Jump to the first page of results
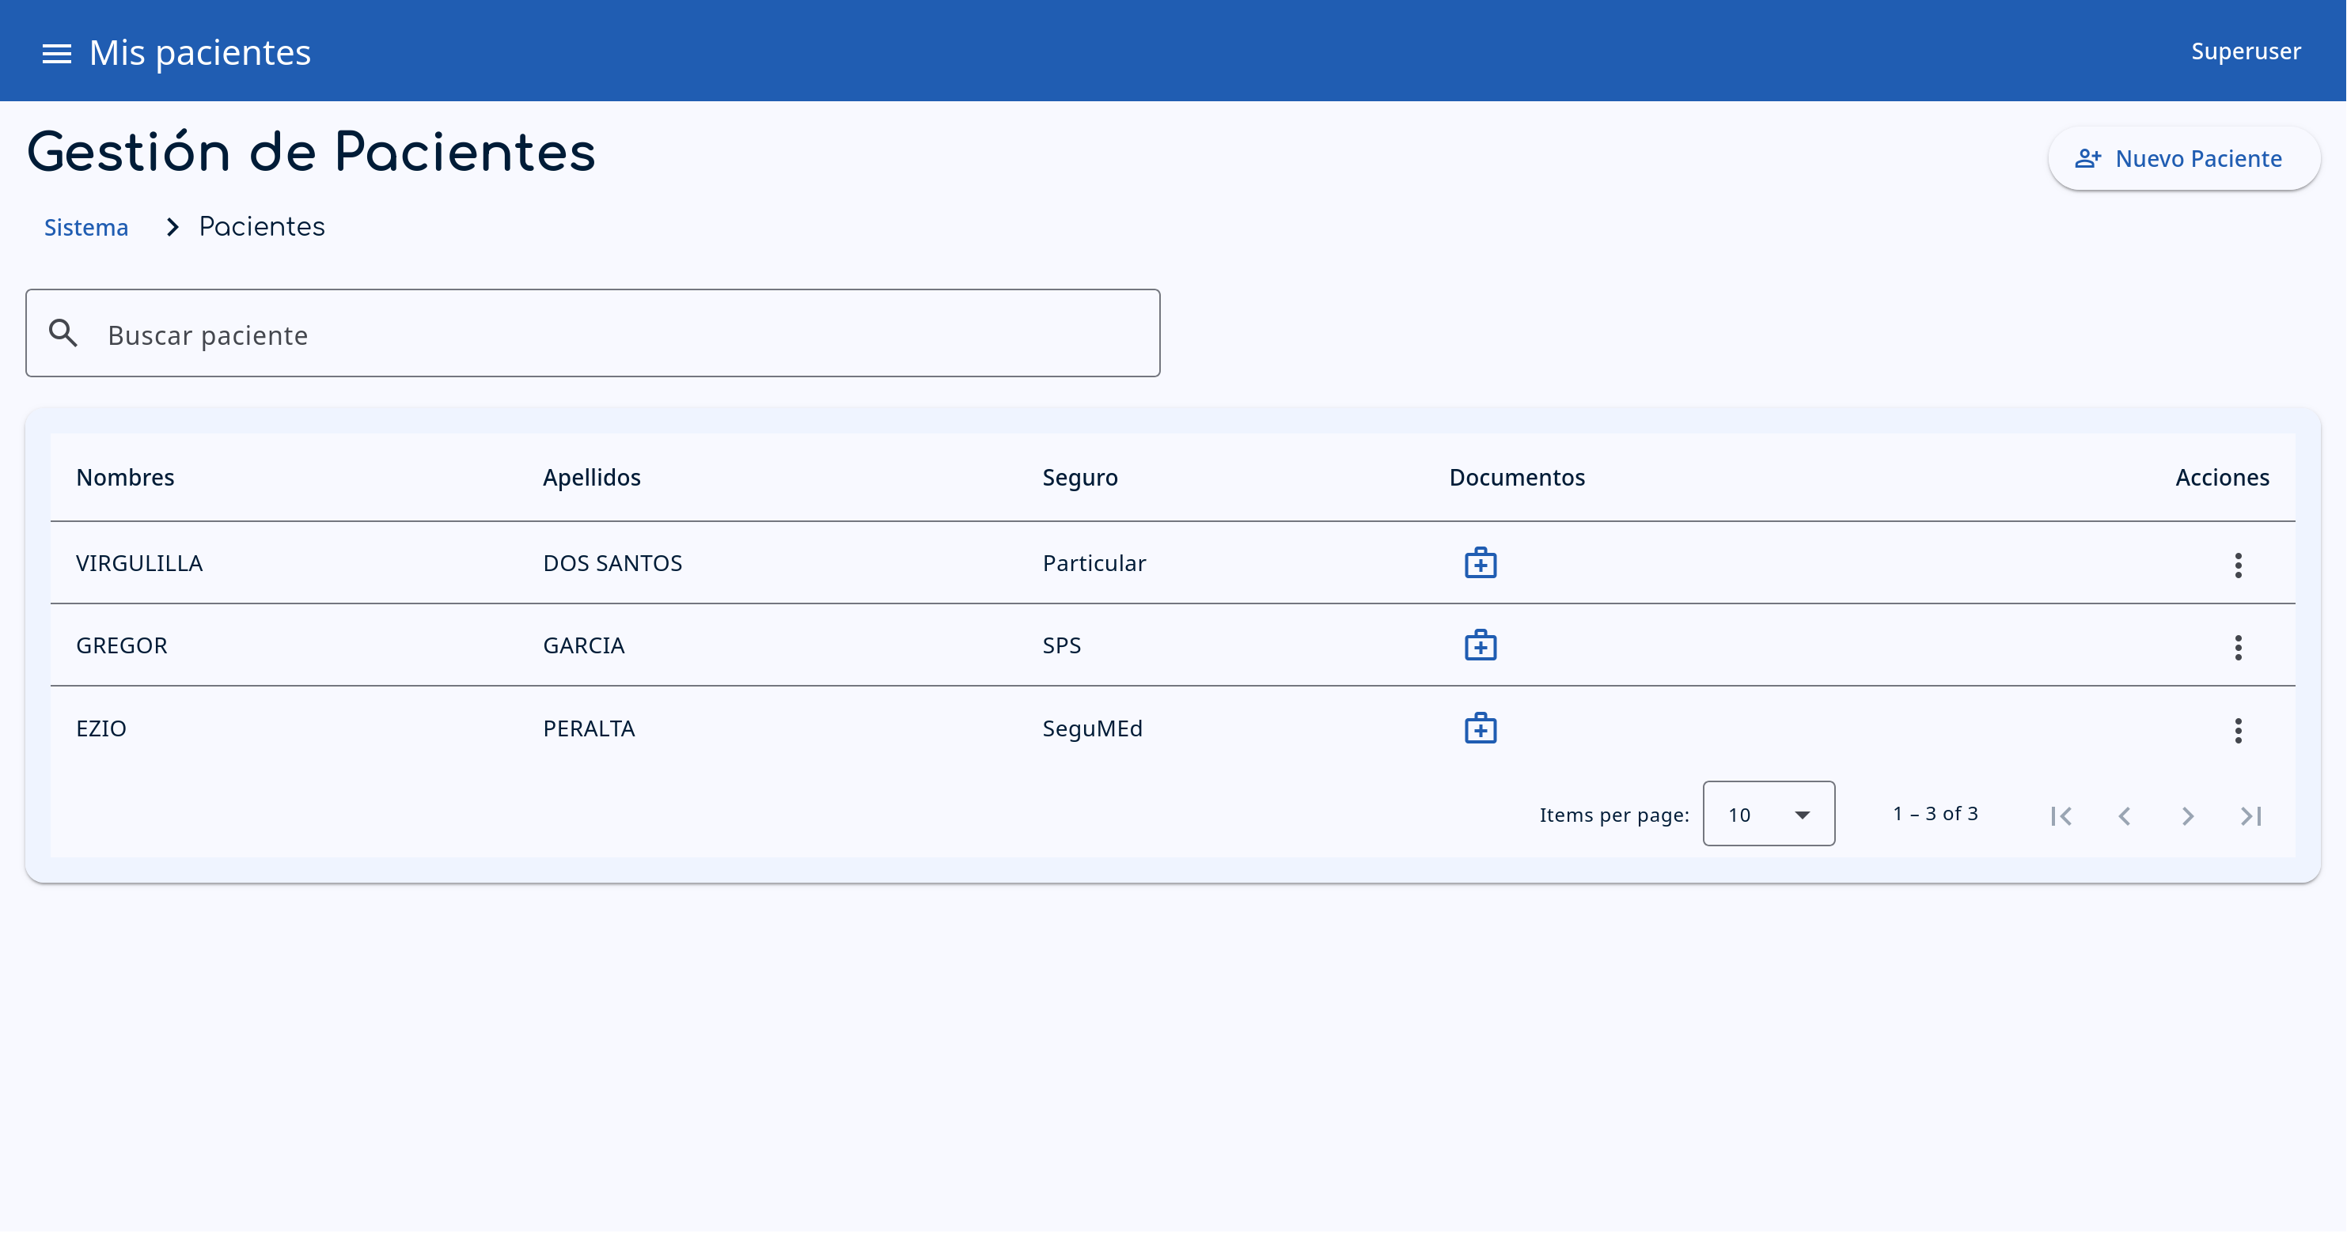This screenshot has width=2347, height=1256. 2062,815
